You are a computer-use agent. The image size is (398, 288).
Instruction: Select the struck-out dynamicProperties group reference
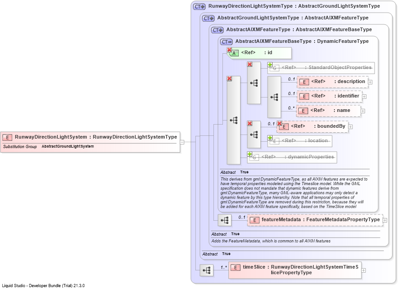coord(292,157)
